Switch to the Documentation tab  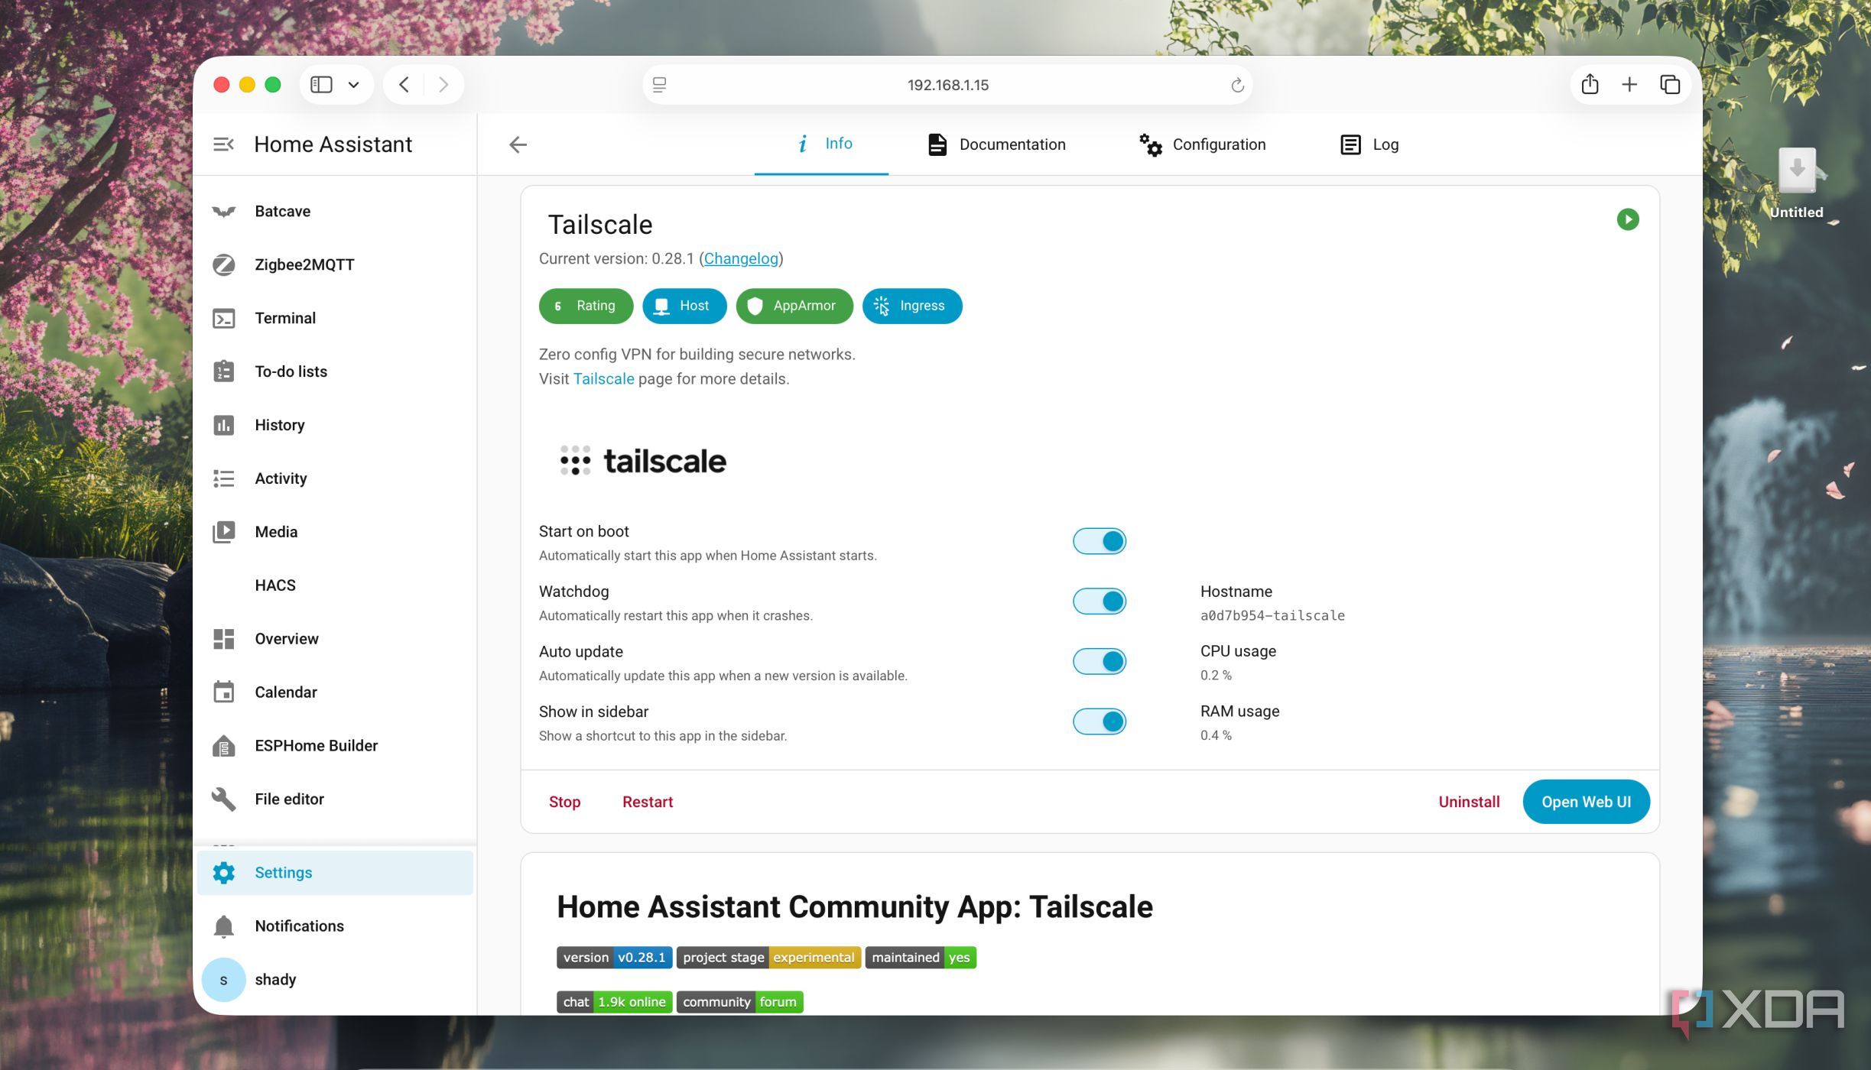(x=996, y=144)
